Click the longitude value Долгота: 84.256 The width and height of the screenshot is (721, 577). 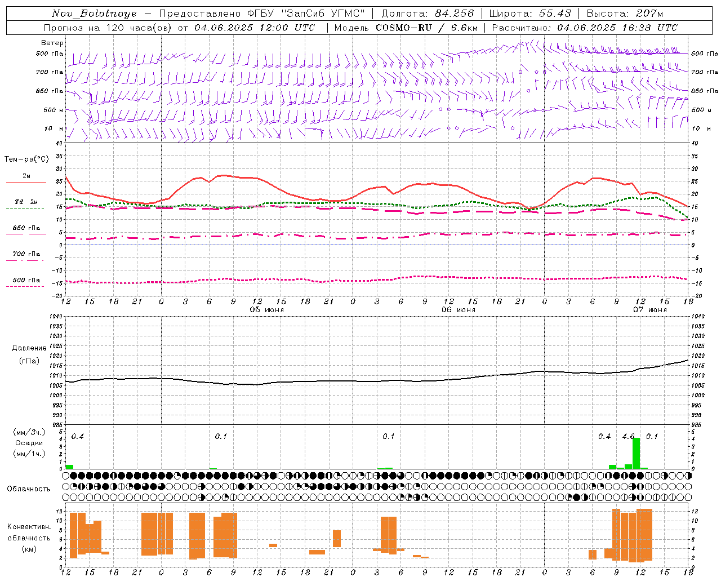click(428, 14)
